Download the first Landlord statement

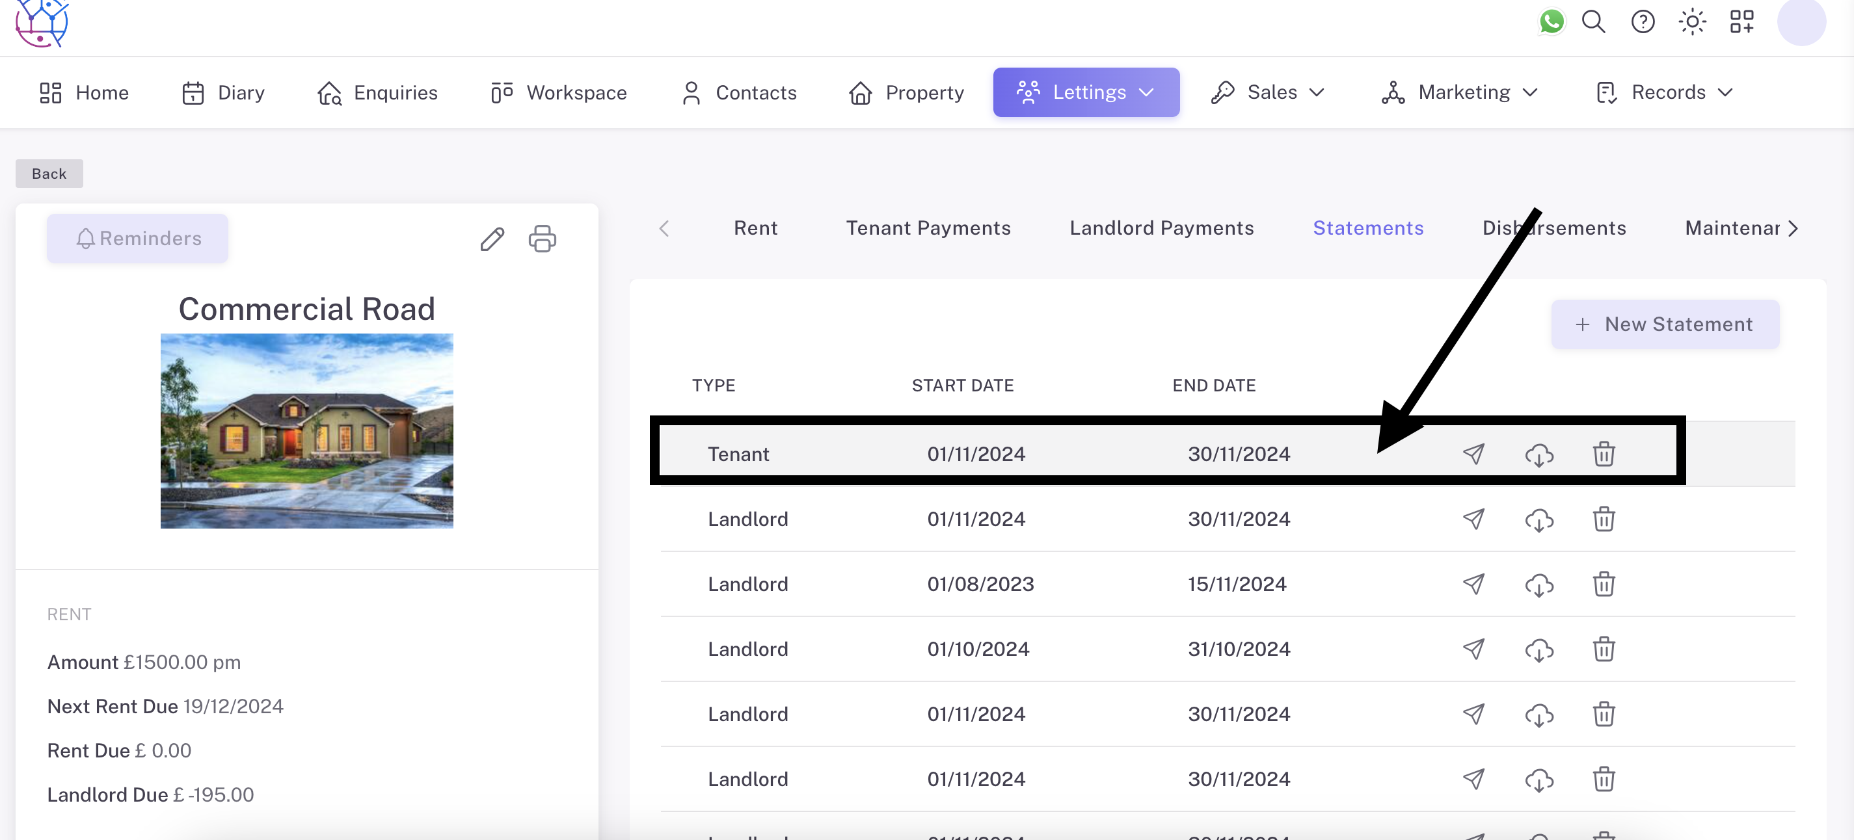pyautogui.click(x=1538, y=519)
